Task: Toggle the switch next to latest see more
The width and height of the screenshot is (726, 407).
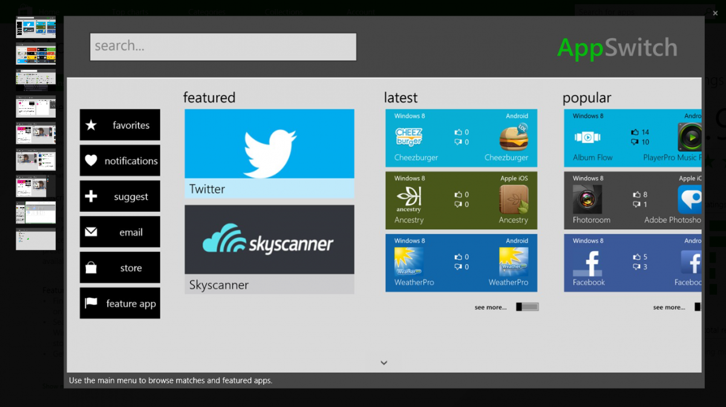Action: pos(527,307)
